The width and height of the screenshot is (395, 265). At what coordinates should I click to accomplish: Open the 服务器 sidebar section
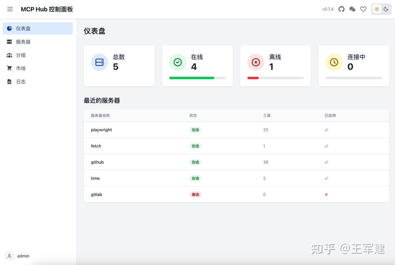(x=23, y=42)
